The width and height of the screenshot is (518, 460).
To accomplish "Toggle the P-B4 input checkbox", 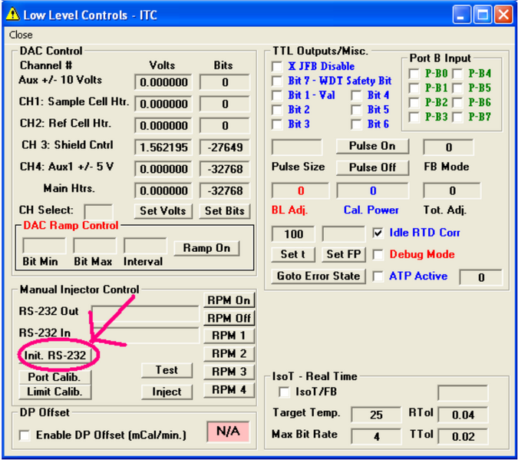I will tap(457, 74).
